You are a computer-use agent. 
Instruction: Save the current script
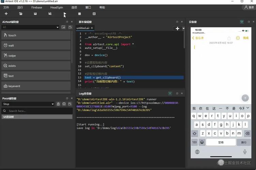pos(35,14)
